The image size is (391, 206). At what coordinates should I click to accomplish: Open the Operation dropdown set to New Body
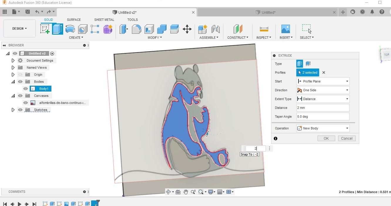click(323, 128)
